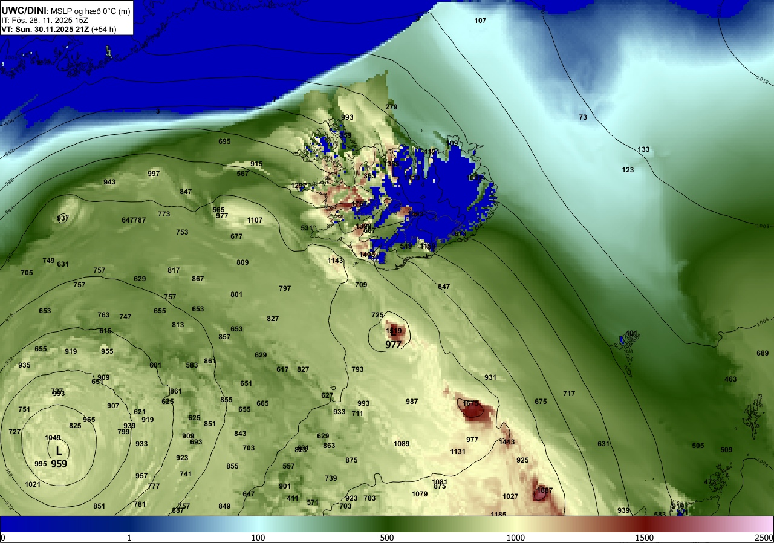
Task: Select the 907 height value
Action: (x=113, y=406)
